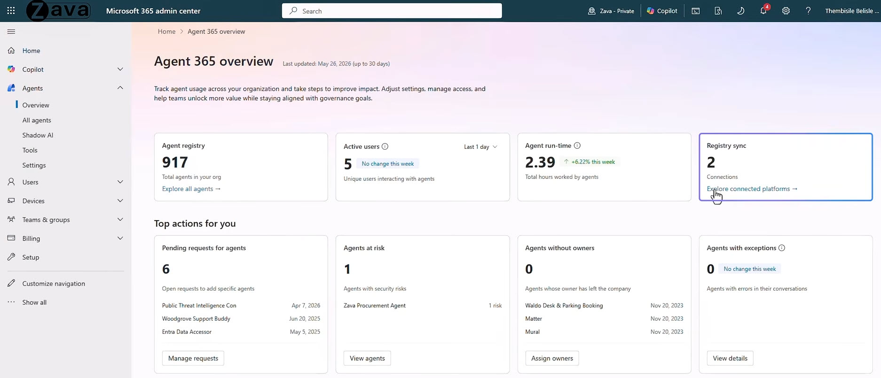Open the app launcher waffle icon

(x=11, y=10)
